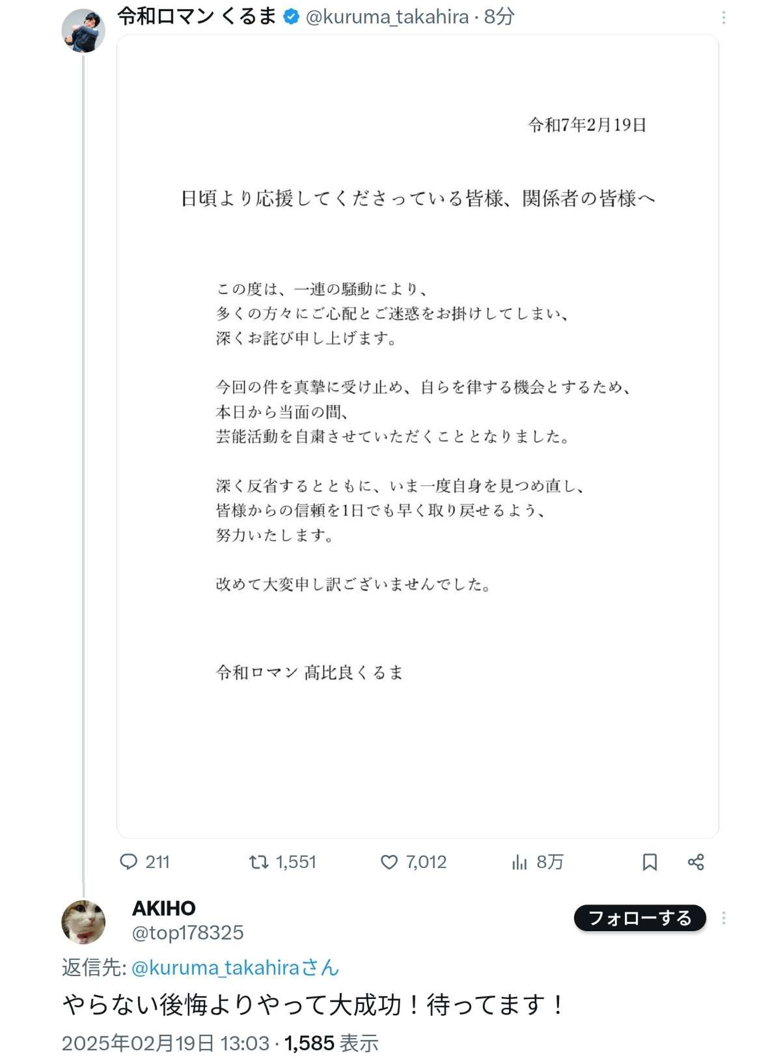Click the blue verified badge next to くるま
This screenshot has height=1064, width=781.
click(x=292, y=17)
